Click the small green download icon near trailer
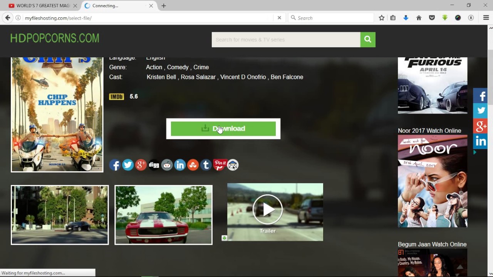This screenshot has width=493, height=277. click(224, 238)
